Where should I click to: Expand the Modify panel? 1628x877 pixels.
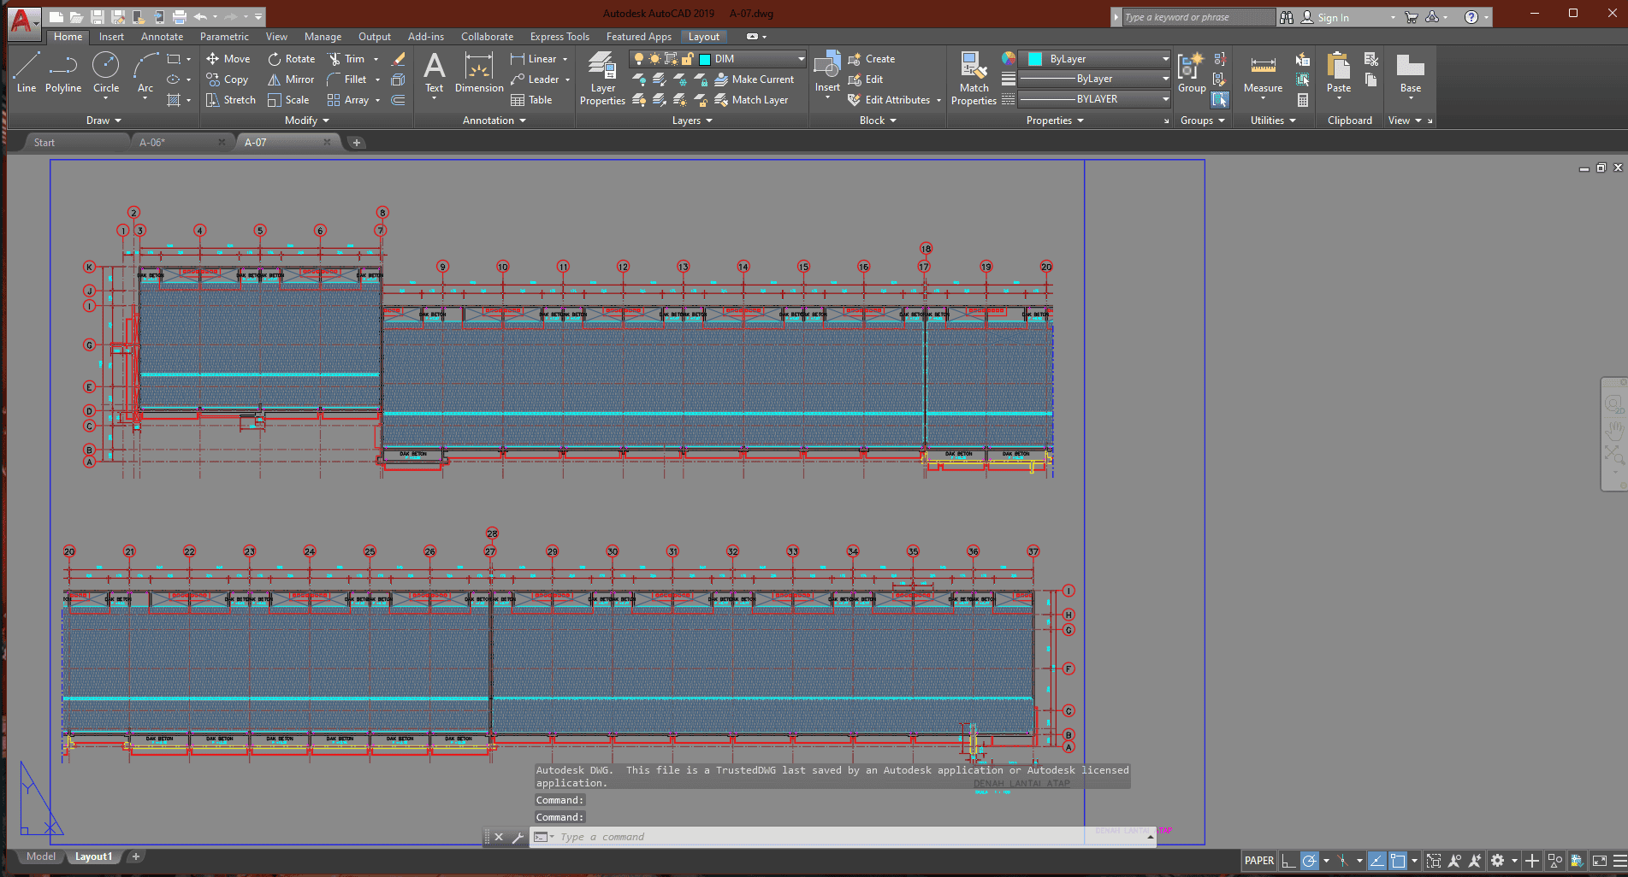click(x=306, y=121)
